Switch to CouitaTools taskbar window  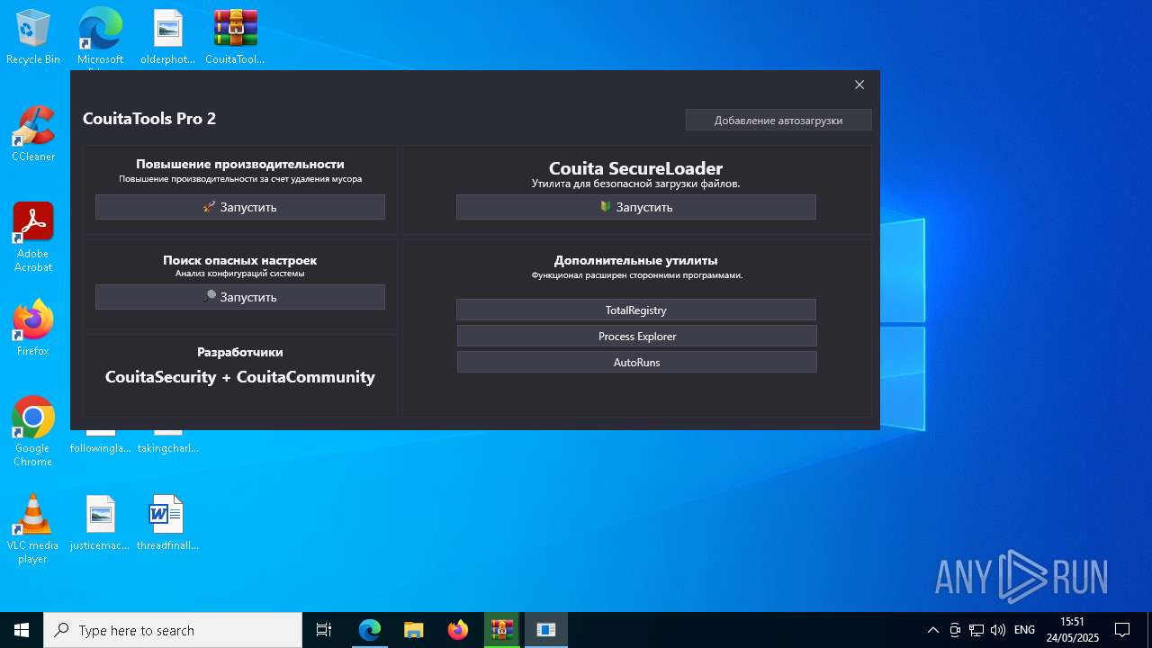(546, 630)
